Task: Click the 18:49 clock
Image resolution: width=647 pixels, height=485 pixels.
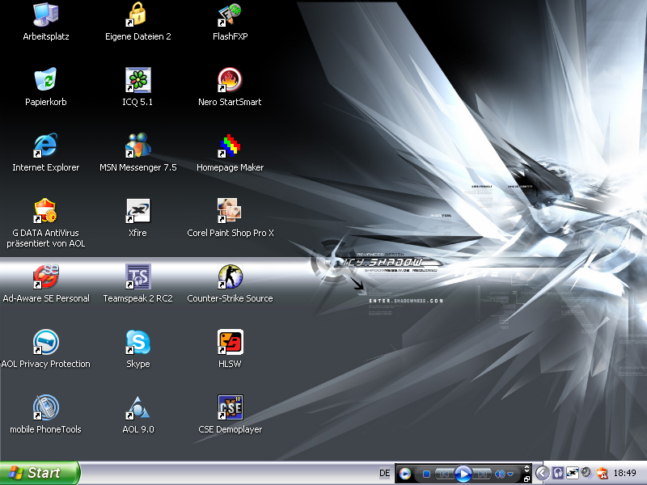Action: (624, 473)
